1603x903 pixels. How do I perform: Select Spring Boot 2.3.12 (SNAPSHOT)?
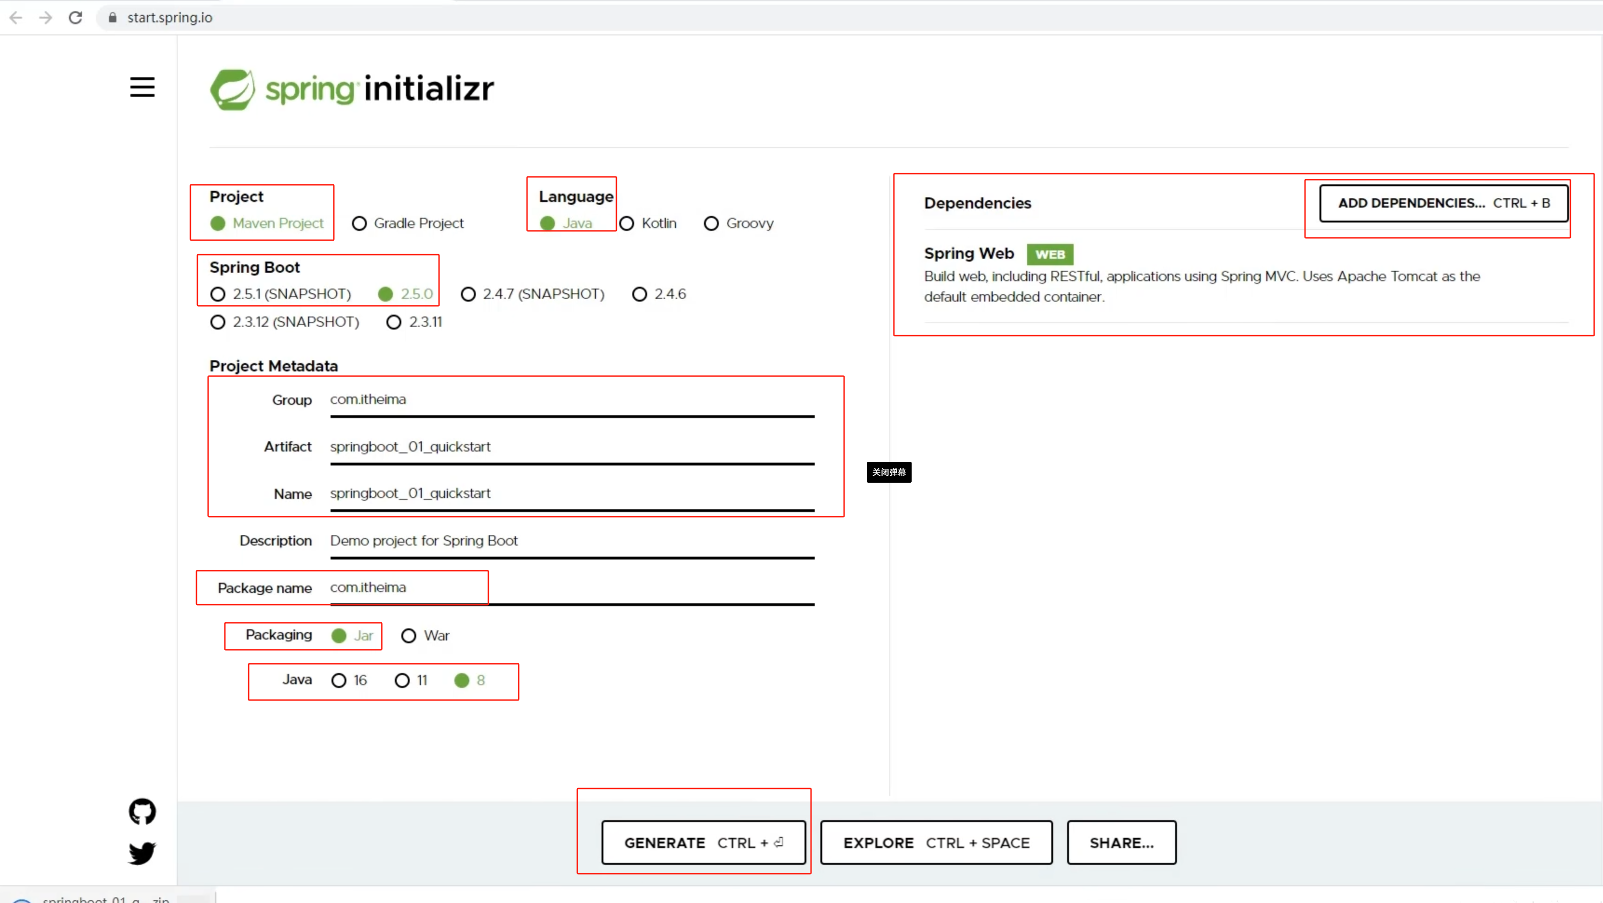pyautogui.click(x=285, y=323)
